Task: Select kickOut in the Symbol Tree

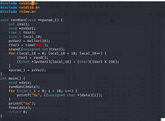Action: point(23,66)
